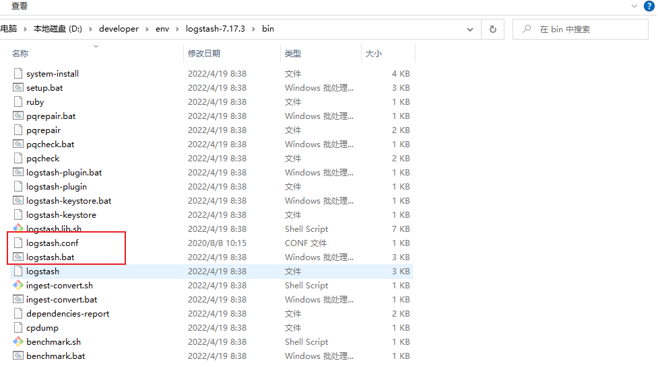Expand the developer breadcrumb arrow

pos(147,29)
